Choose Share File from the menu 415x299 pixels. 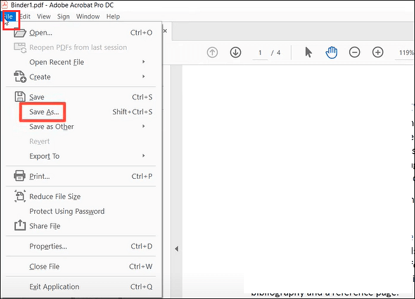point(45,226)
